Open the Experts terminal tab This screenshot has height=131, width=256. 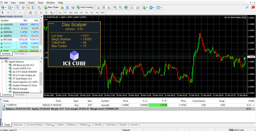pyautogui.click(x=123, y=125)
